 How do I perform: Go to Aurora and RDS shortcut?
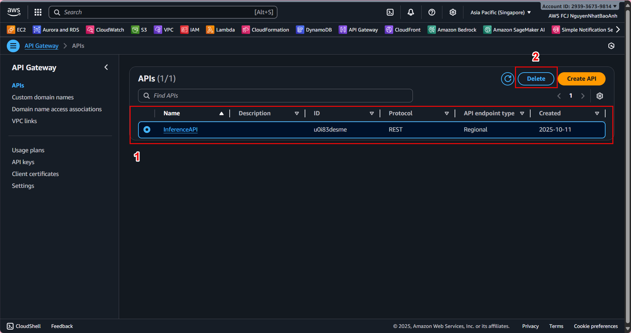(x=56, y=30)
